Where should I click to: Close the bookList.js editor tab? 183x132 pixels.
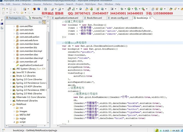point(150,18)
